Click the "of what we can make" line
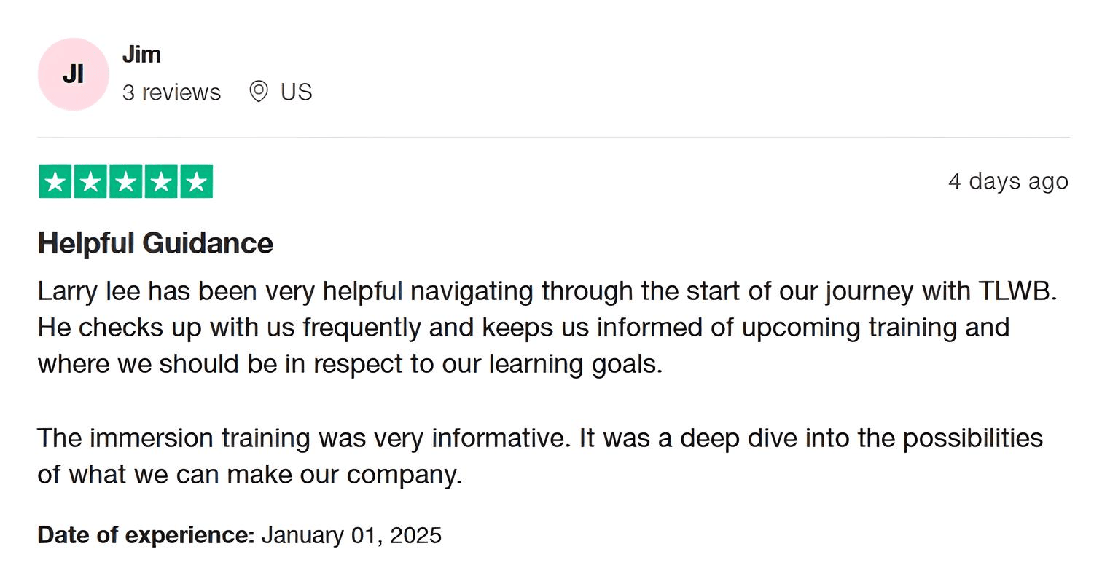Image resolution: width=1102 pixels, height=565 pixels. point(249,475)
